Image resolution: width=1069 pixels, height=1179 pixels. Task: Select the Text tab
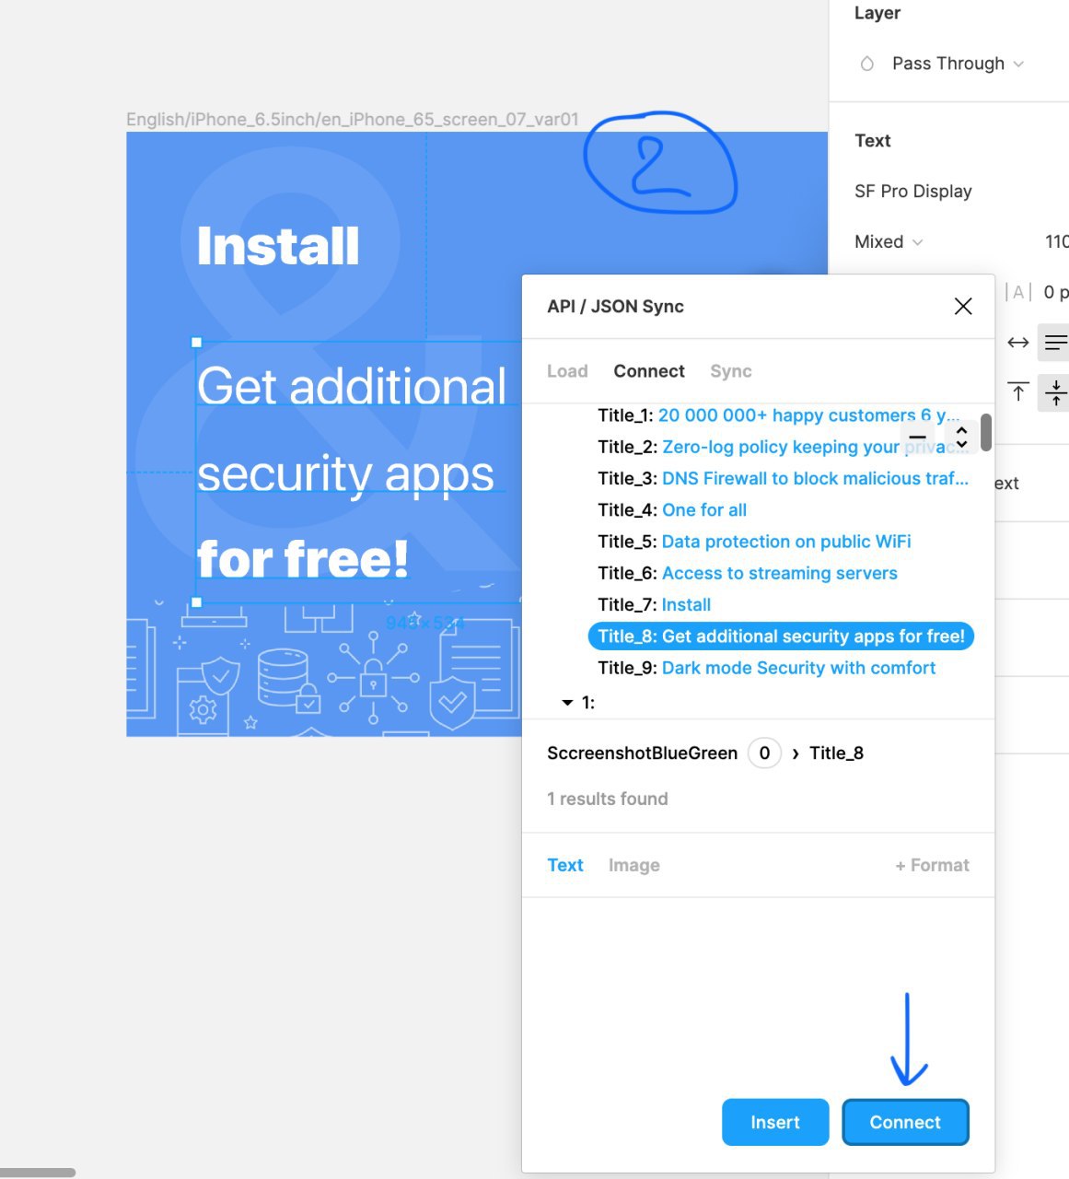click(565, 865)
